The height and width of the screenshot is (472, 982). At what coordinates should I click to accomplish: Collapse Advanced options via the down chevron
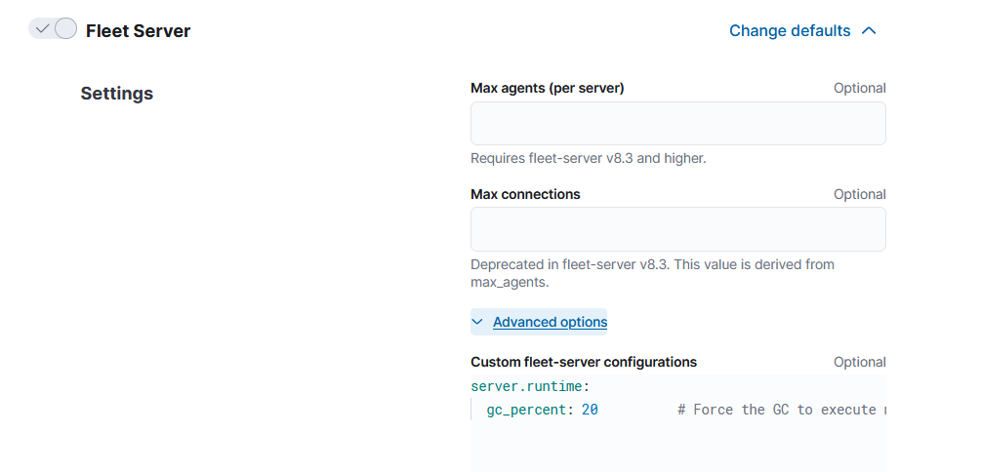click(x=477, y=322)
